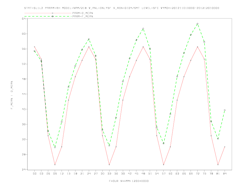Click the x-axis tick label 69
The width and height of the screenshot is (245, 189).
[x=191, y=174]
